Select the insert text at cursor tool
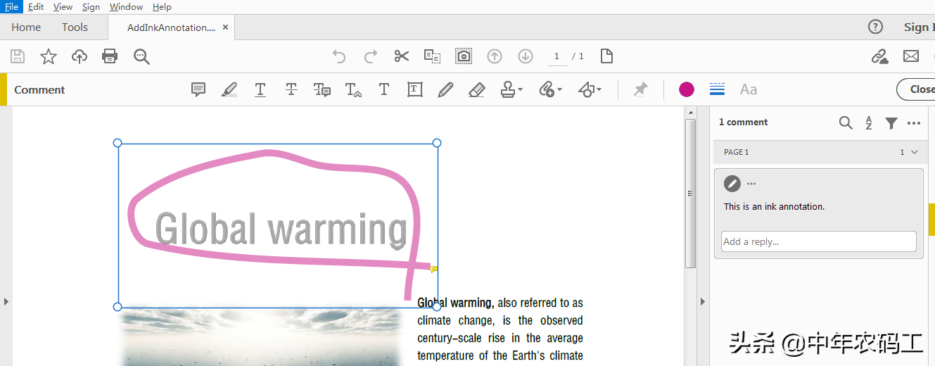Image resolution: width=935 pixels, height=366 pixels. (x=353, y=89)
